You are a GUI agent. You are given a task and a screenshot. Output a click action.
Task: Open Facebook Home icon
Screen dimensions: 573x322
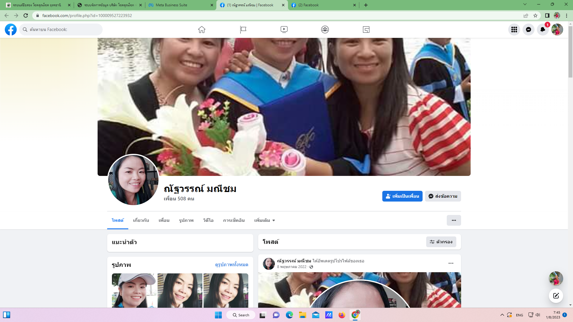[202, 30]
